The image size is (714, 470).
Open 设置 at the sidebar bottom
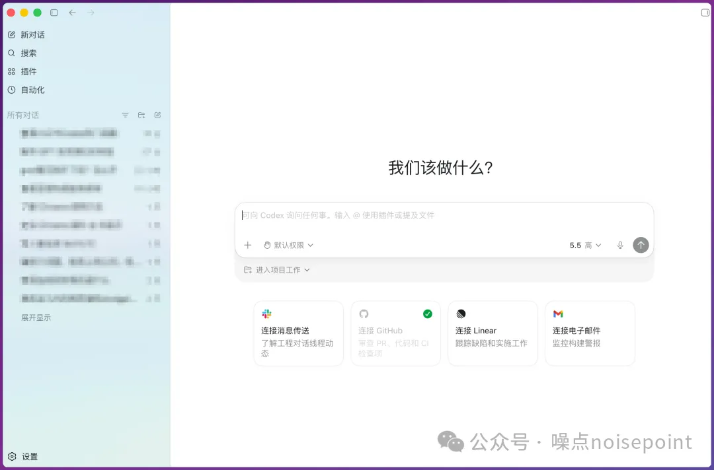(x=23, y=456)
